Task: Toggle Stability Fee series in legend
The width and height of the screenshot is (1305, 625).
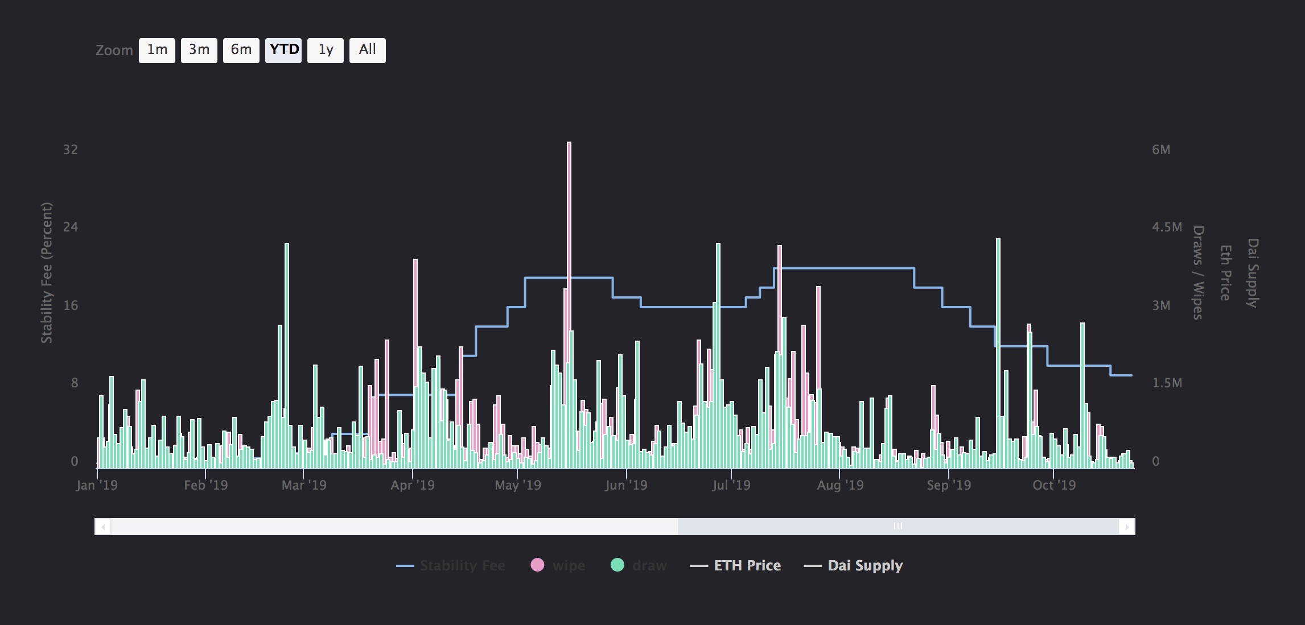Action: pos(451,565)
